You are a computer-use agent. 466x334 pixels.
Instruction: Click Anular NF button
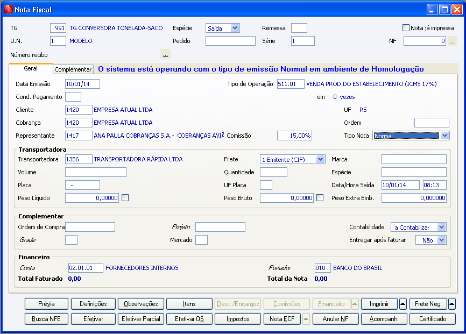tap(336, 319)
